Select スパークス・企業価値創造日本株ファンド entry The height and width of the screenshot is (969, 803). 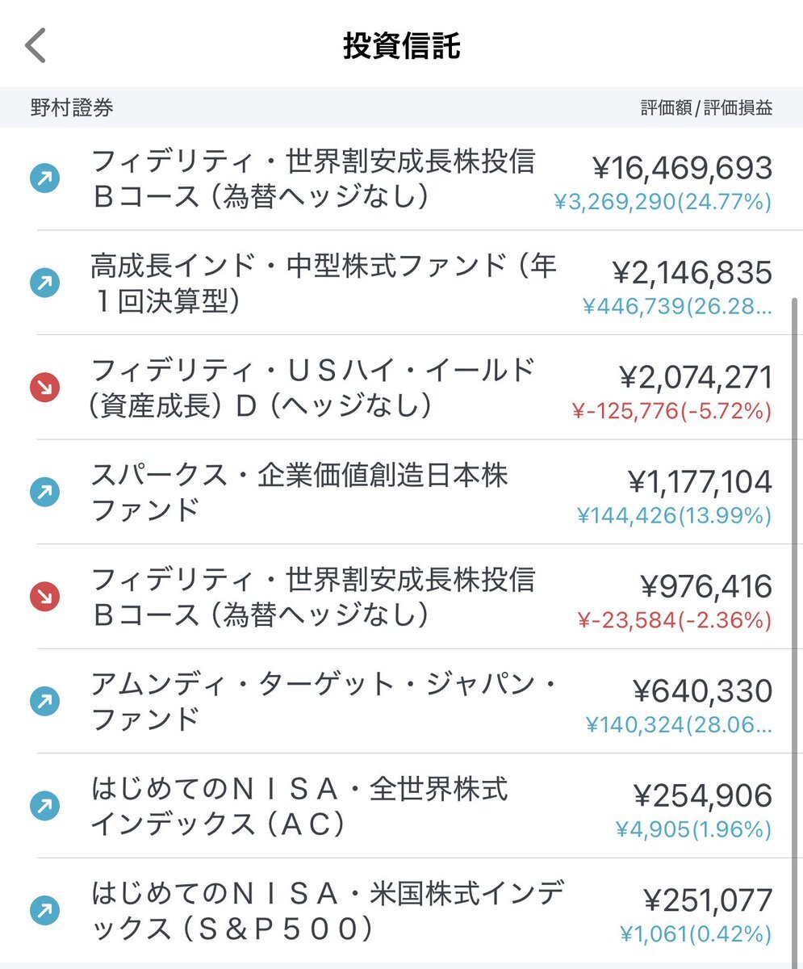click(x=401, y=492)
